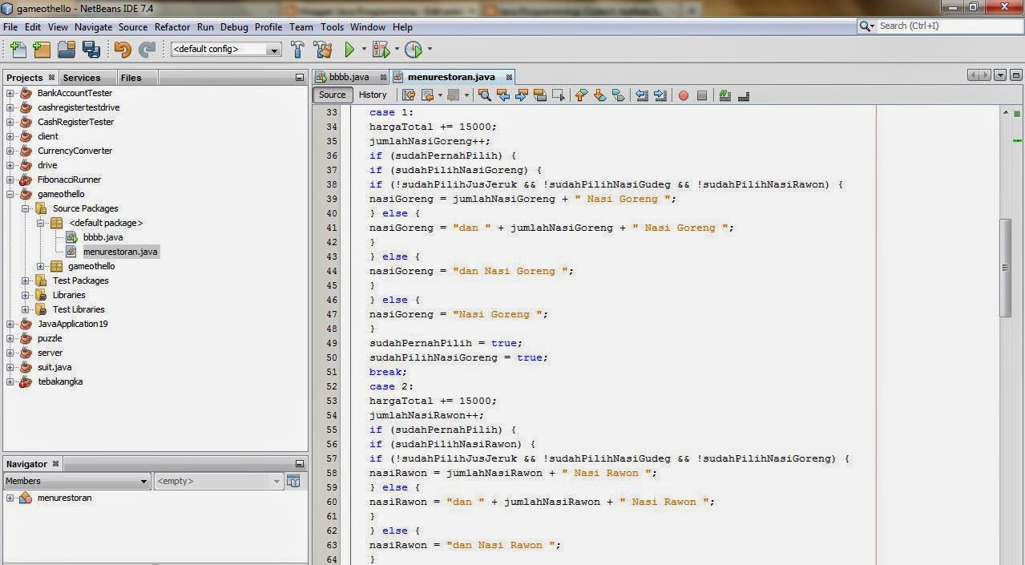Build the project using the hammer icon
Viewport: 1025px width, 565px height.
(x=297, y=49)
